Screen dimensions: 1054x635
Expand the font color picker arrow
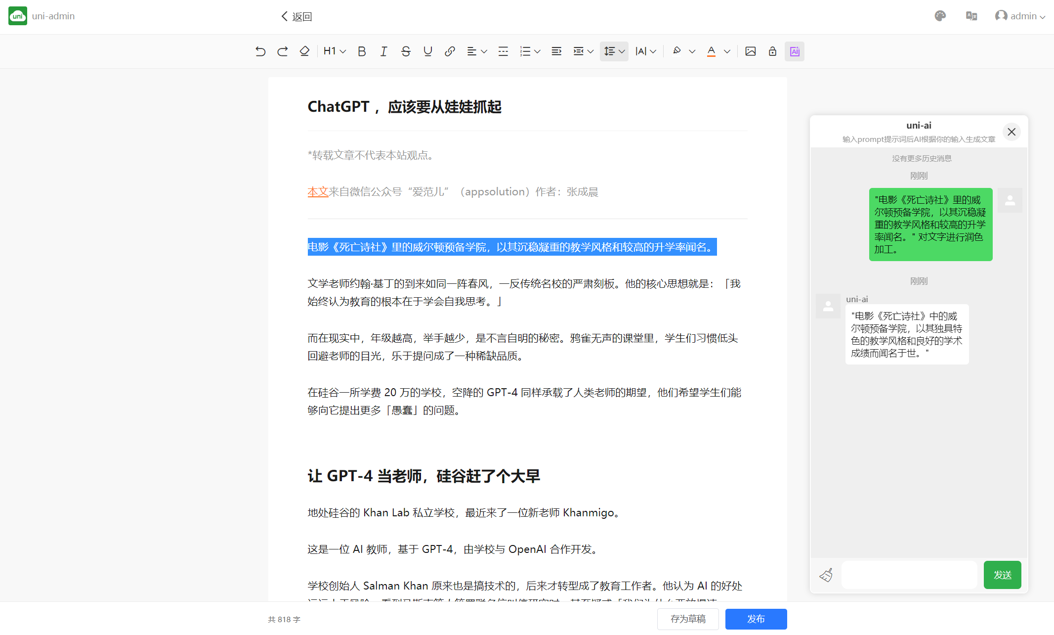tap(727, 51)
